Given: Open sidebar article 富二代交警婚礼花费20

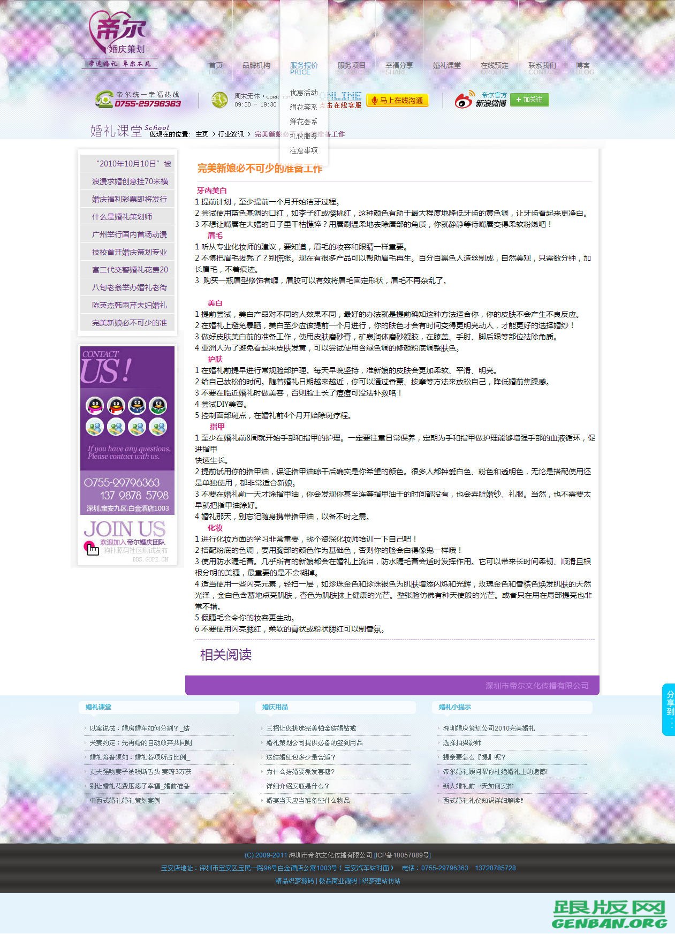Looking at the screenshot, I should [127, 270].
